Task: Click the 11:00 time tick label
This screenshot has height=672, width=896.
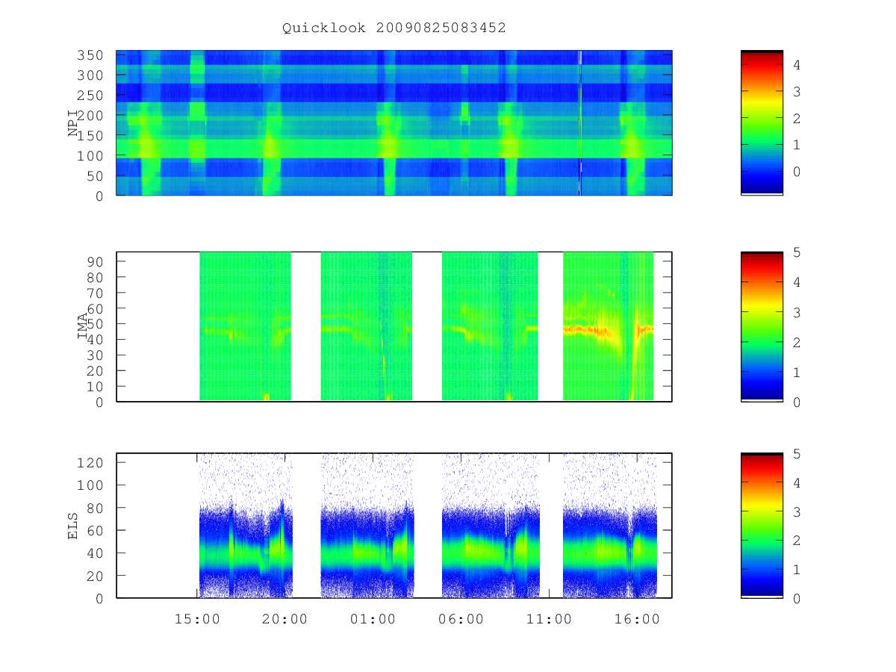Action: click(549, 619)
